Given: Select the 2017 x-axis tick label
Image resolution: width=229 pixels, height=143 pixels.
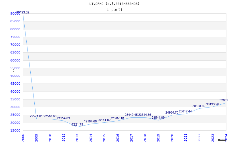Looking at the screenshot, I should click(131, 138).
